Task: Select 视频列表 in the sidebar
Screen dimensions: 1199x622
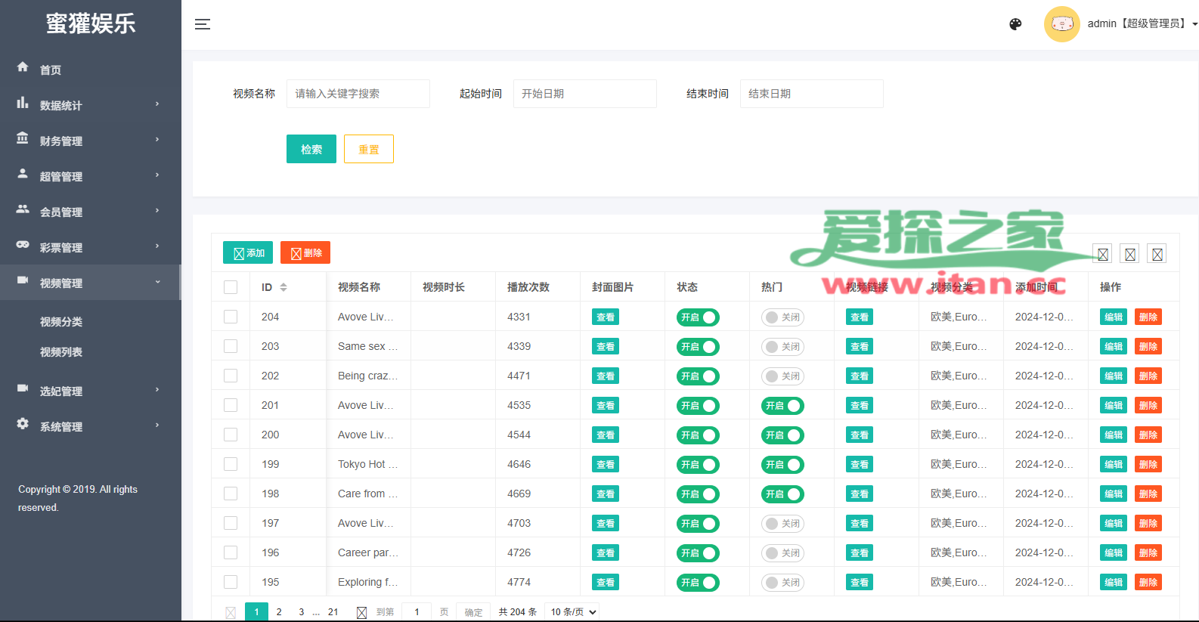Action: coord(61,352)
